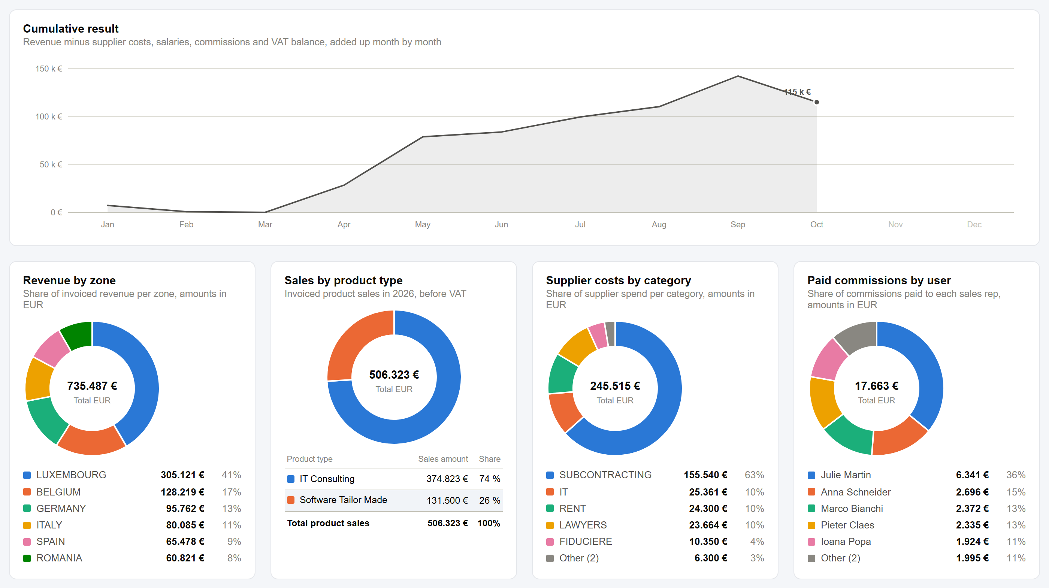Click the 735.487 € revenue total
The width and height of the screenshot is (1049, 588).
point(92,386)
